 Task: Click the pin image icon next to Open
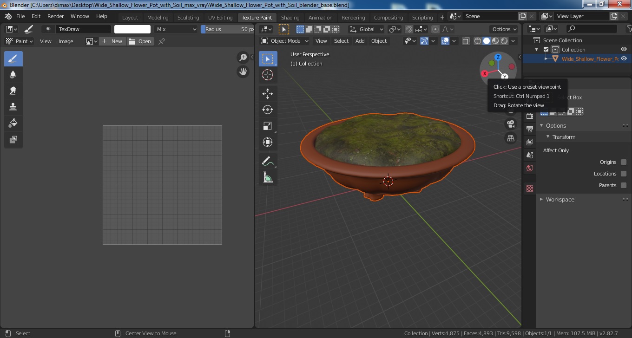162,41
